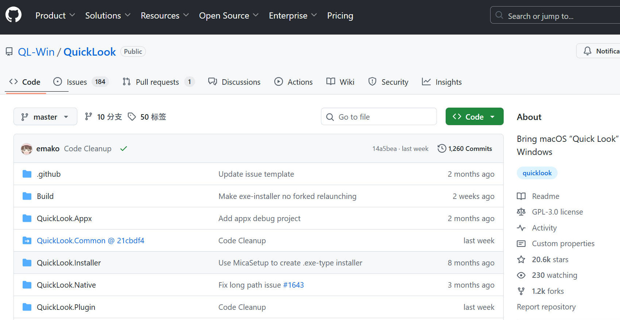620x320 pixels.
Task: Open Use MicaSetup to create installer commit
Action: pos(290,263)
